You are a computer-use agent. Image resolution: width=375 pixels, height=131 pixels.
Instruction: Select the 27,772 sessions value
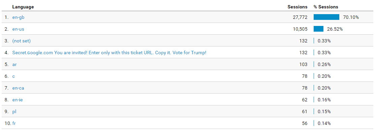(x=300, y=17)
